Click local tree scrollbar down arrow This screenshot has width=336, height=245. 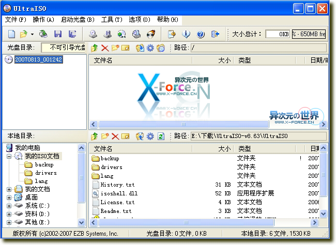coord(82,222)
